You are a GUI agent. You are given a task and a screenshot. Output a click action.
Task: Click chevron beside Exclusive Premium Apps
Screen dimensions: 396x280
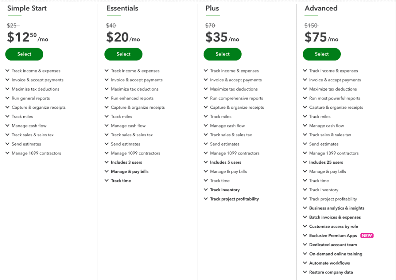tap(305, 235)
